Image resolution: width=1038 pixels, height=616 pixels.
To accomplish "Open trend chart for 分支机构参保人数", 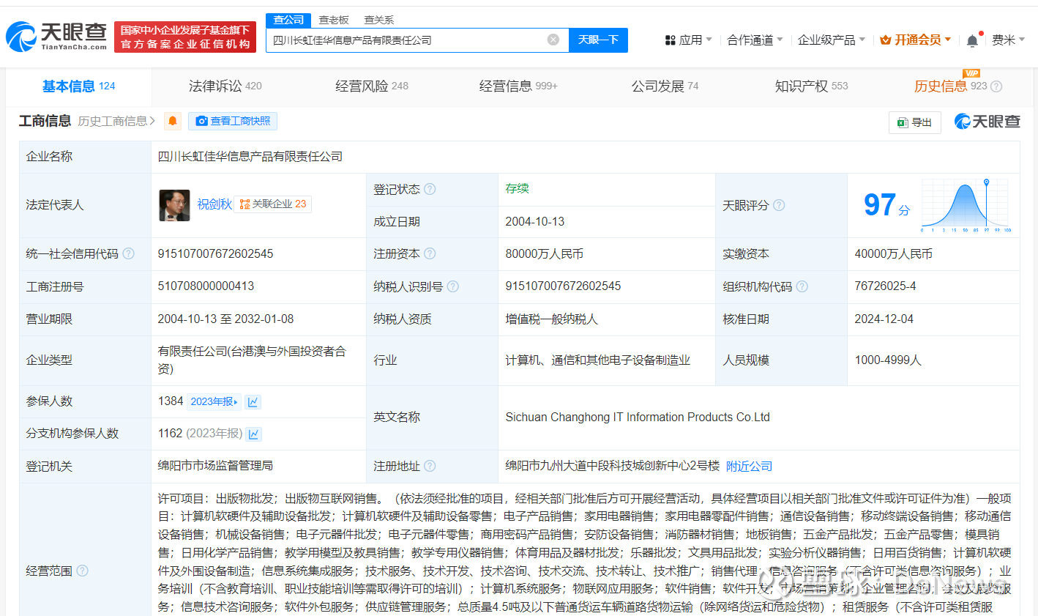I will coord(254,434).
